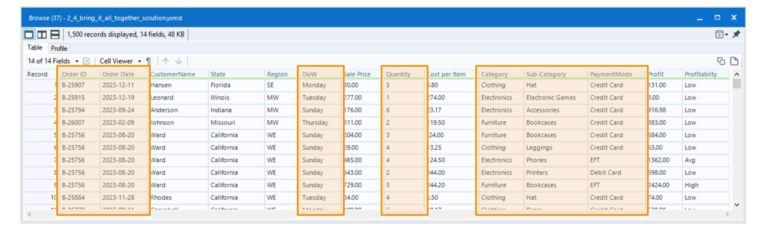Click the move up arrow icon
The image size is (766, 229).
(x=166, y=61)
